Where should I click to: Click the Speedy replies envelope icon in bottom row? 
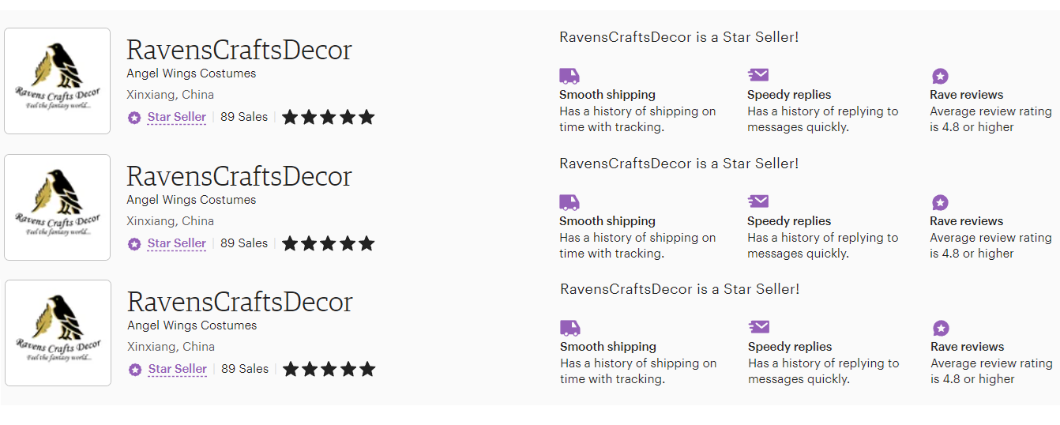tap(759, 327)
